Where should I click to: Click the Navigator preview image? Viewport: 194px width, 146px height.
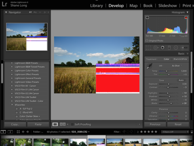point(27,37)
